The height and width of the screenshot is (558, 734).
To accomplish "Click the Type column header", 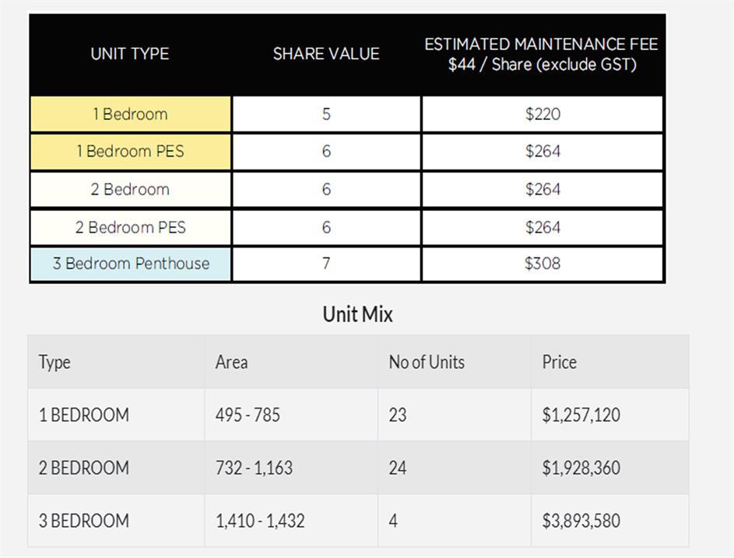I will (54, 362).
